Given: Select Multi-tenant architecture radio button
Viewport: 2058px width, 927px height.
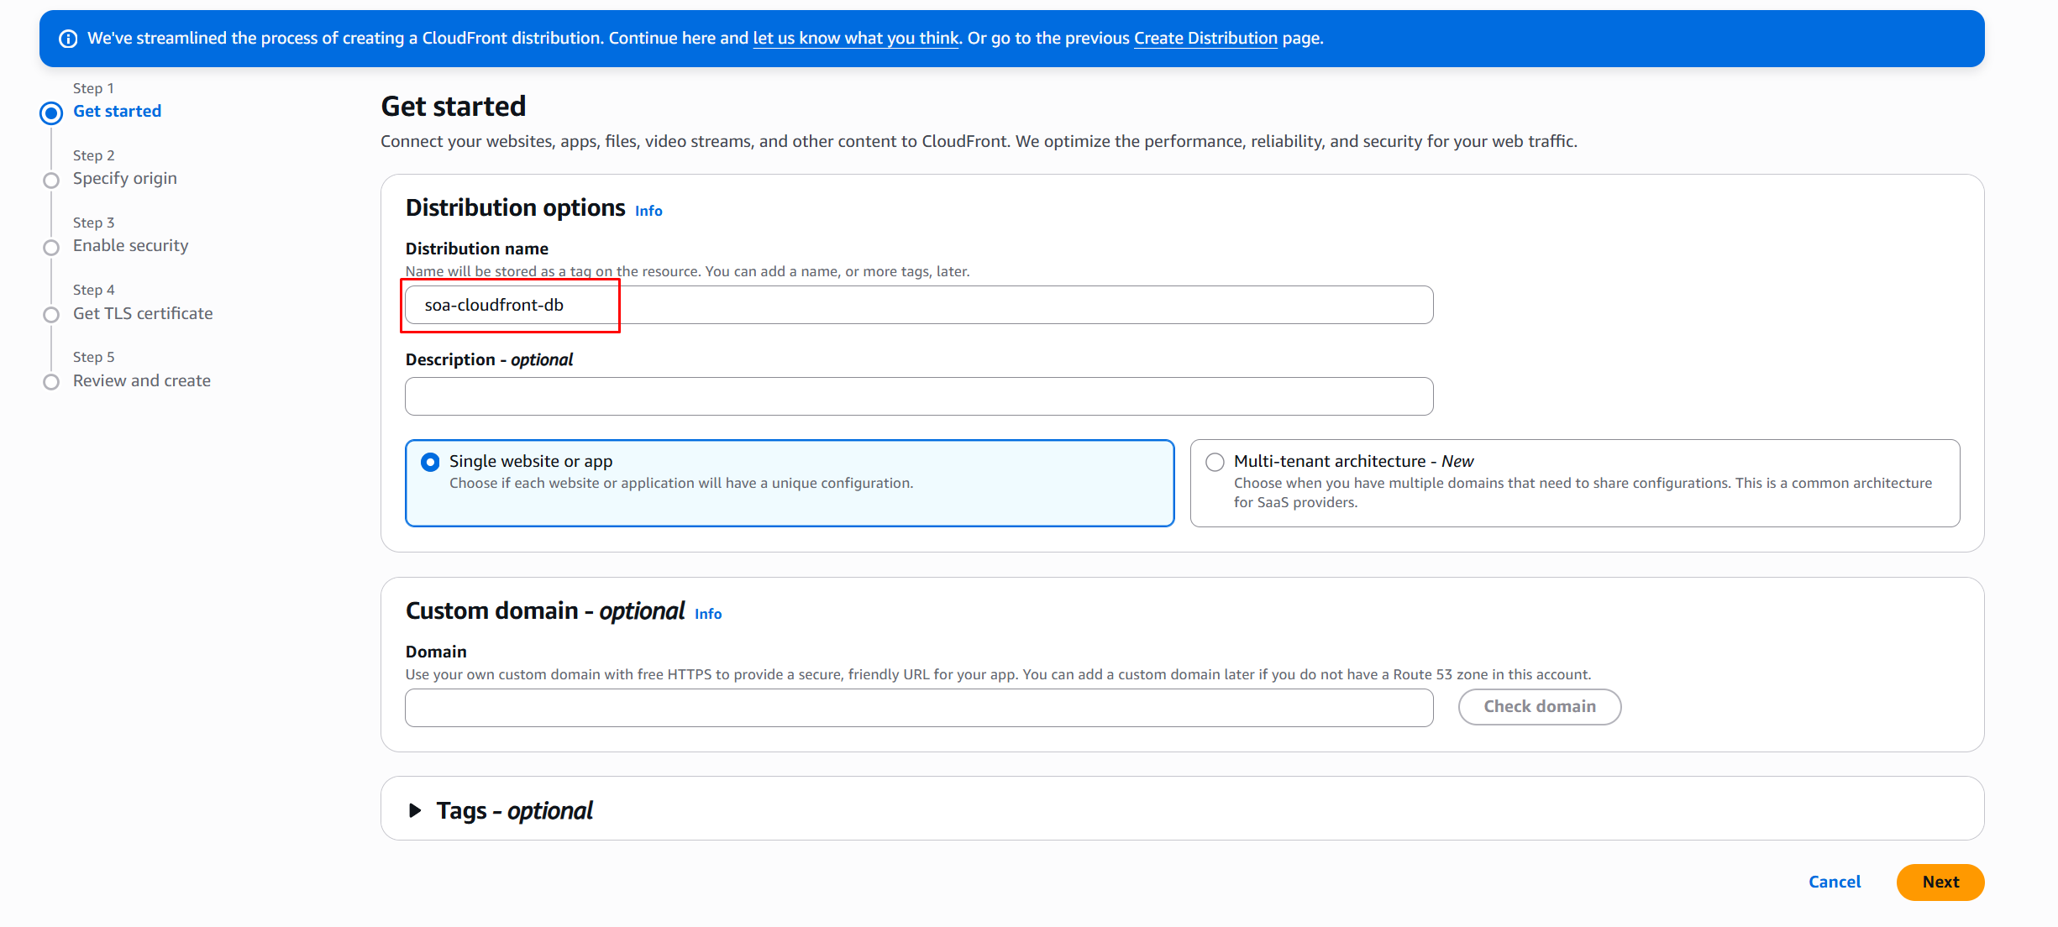Looking at the screenshot, I should 1215,462.
